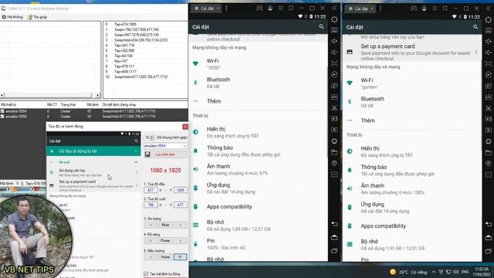Click Home button under Điều hướng
494x278 pixels.
pyautogui.click(x=165, y=257)
